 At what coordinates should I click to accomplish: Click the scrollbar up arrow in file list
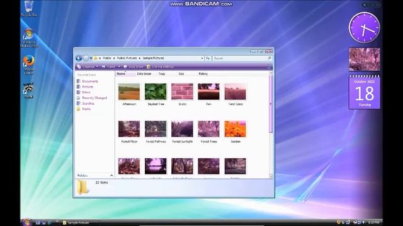click(x=271, y=73)
